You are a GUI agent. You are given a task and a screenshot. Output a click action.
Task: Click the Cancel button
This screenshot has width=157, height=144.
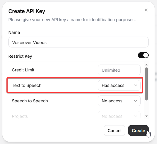tap(114, 131)
